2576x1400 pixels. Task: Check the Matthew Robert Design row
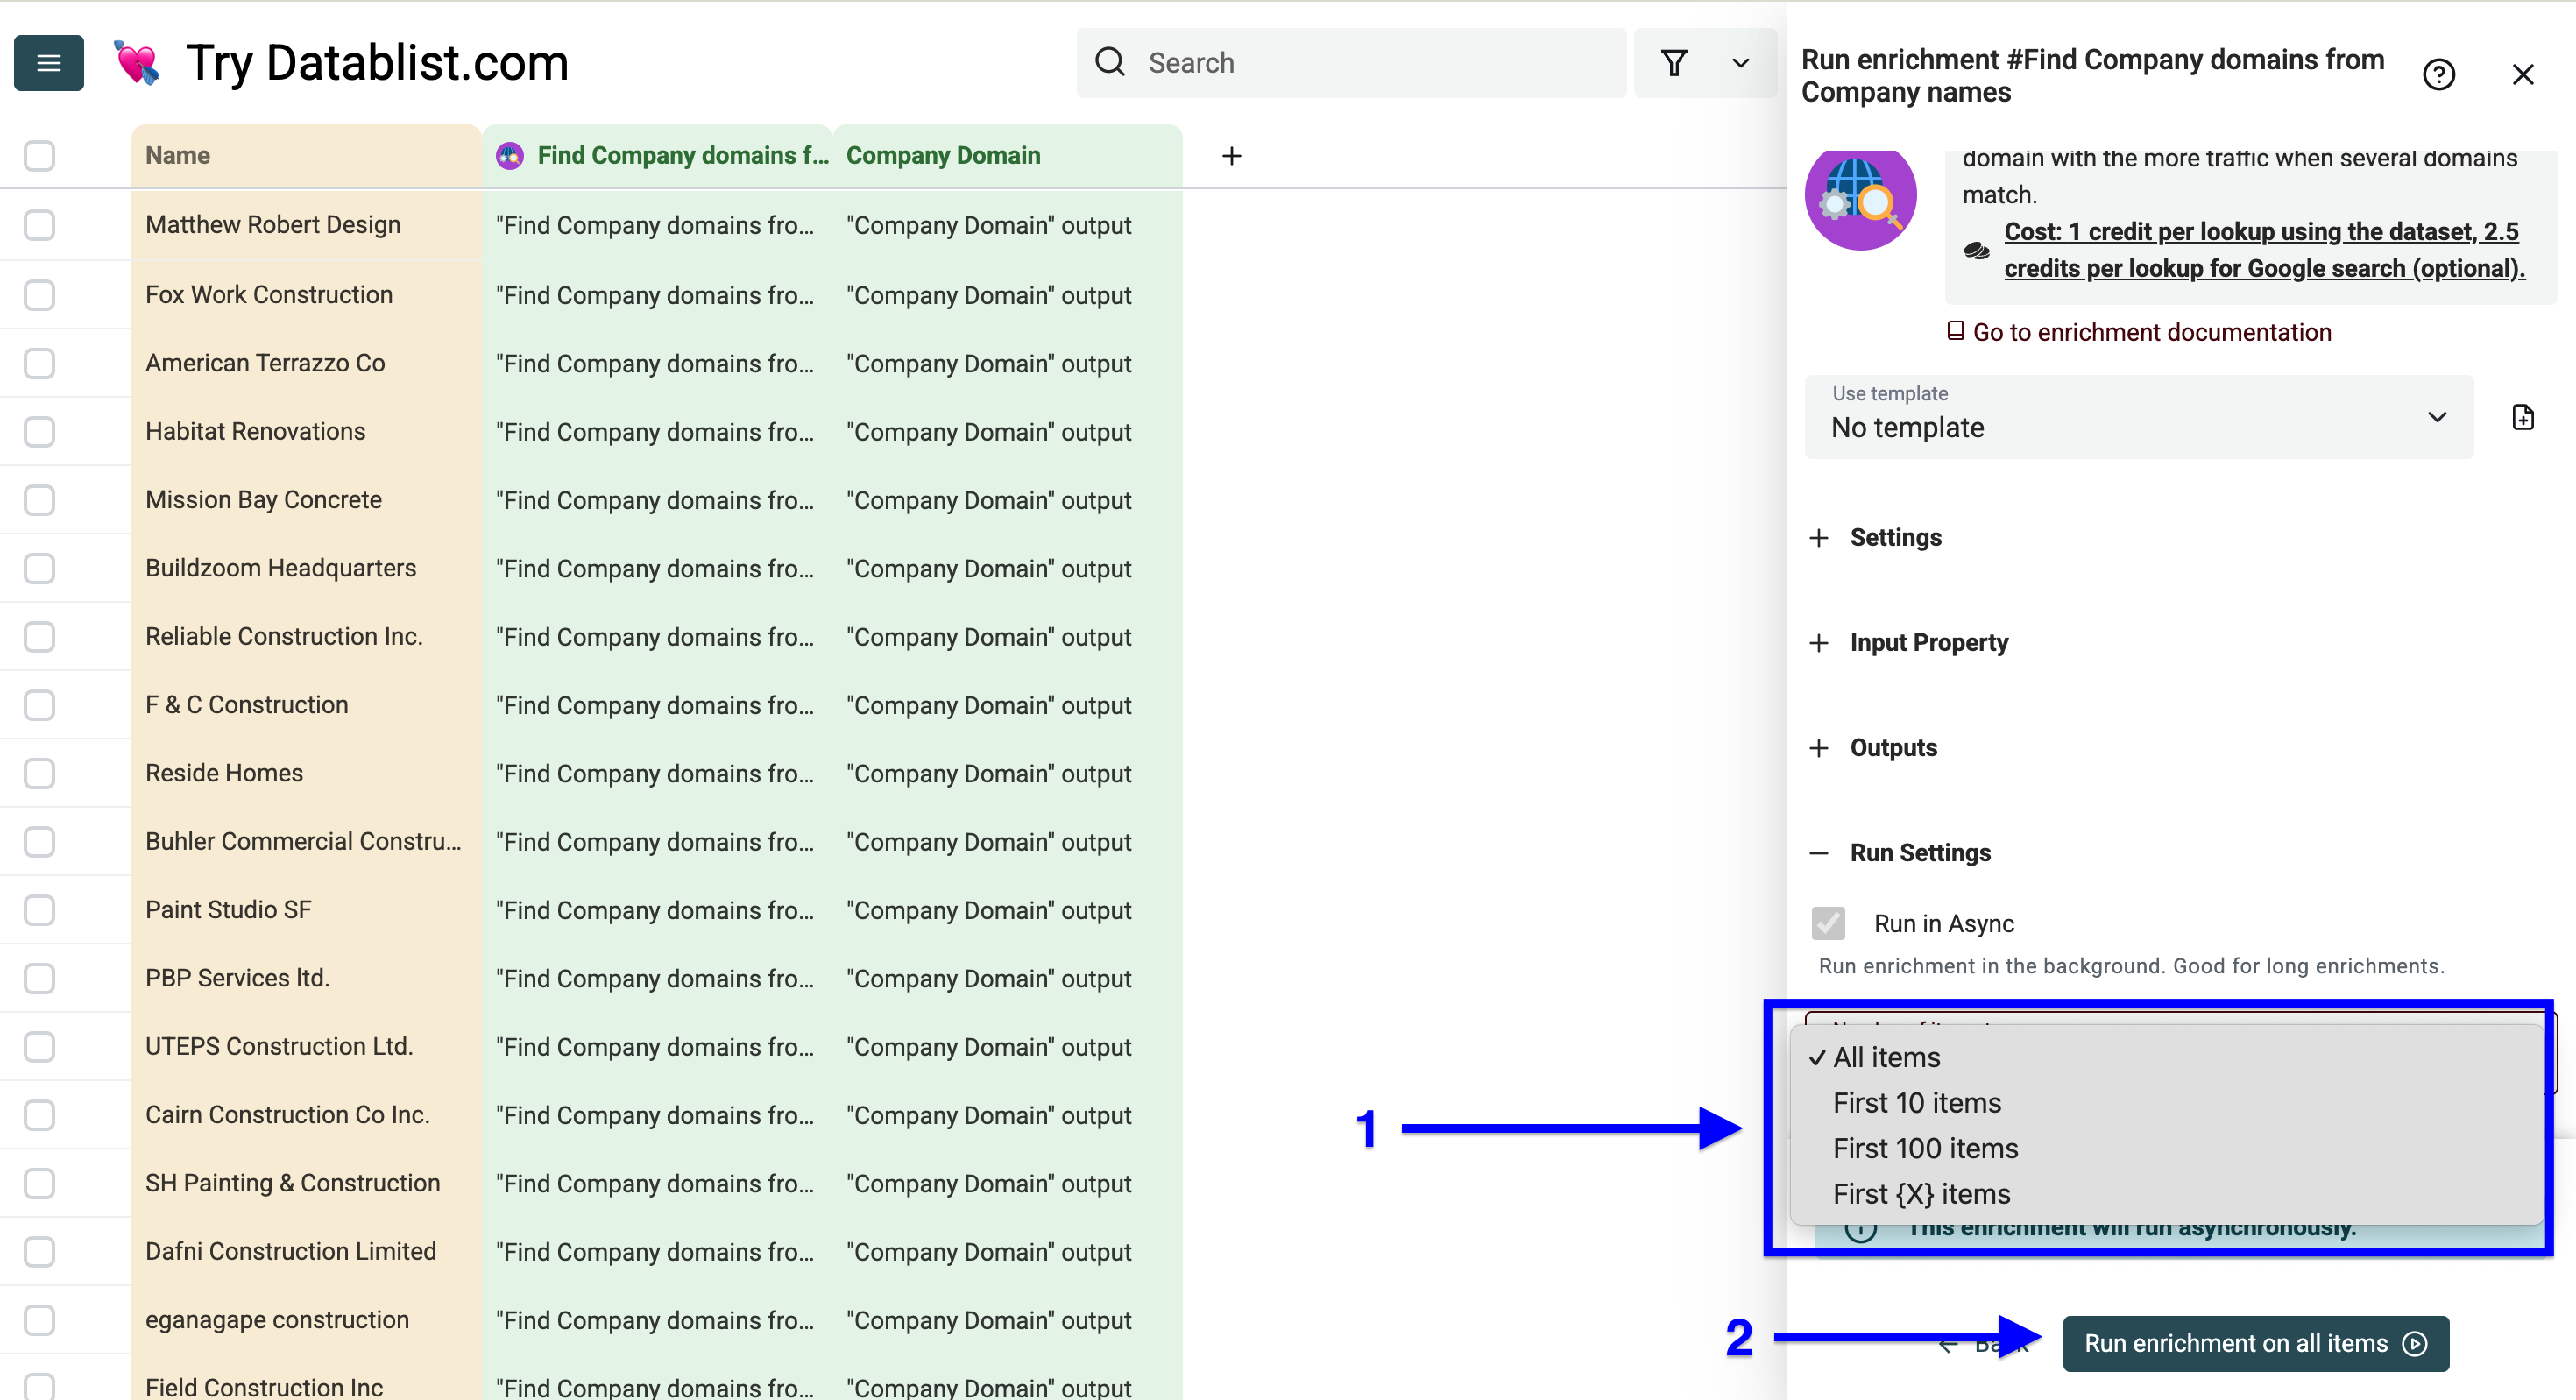click(x=39, y=225)
